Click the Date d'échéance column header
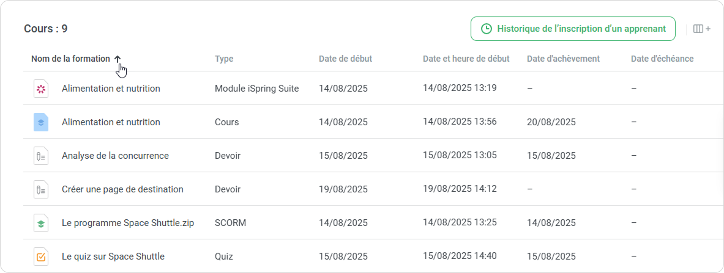 click(x=662, y=59)
